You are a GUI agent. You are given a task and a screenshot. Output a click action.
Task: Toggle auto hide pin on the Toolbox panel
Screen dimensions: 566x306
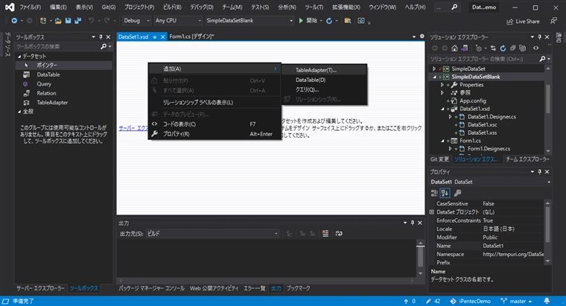pos(101,36)
